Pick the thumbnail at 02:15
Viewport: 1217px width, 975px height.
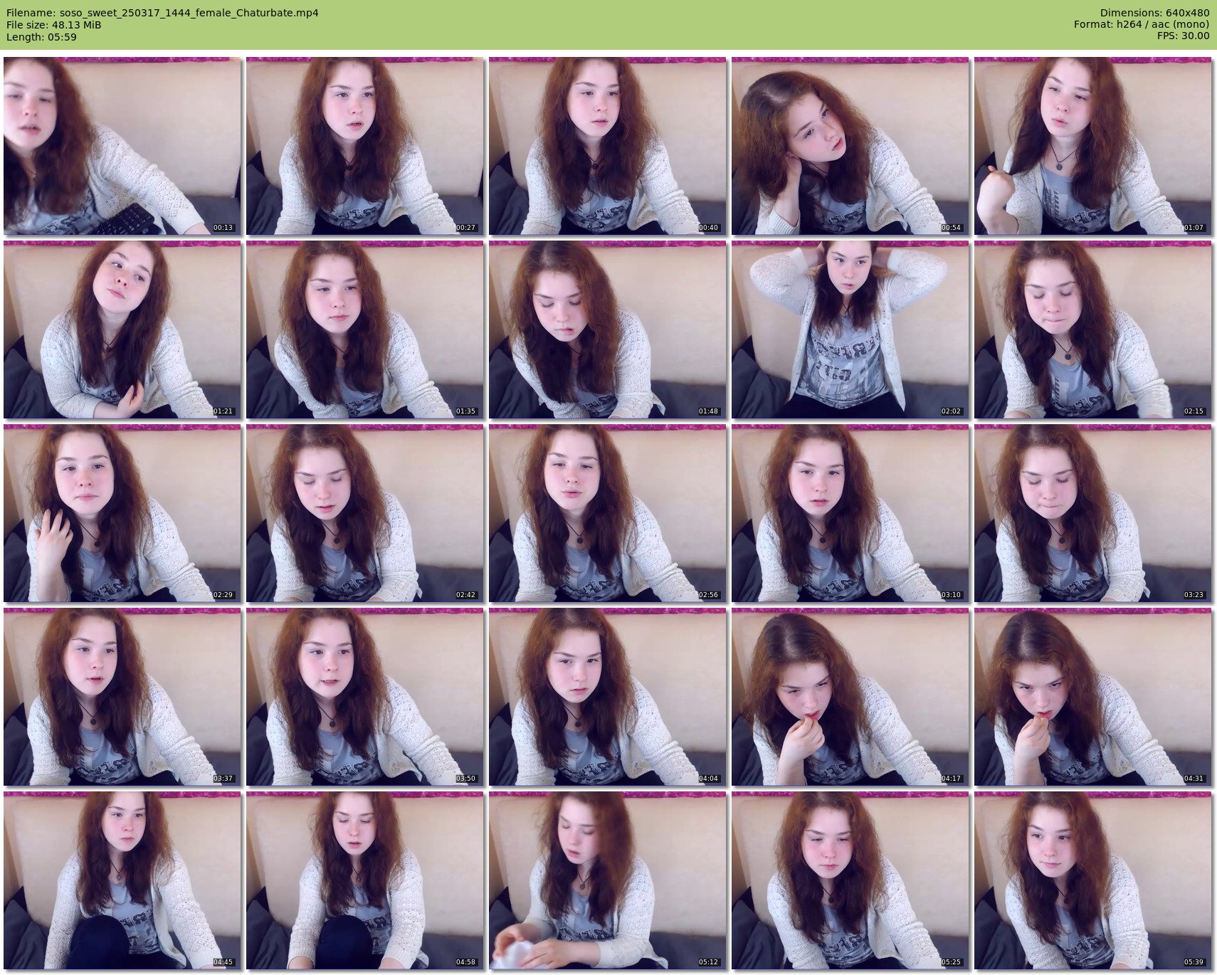click(x=1093, y=330)
